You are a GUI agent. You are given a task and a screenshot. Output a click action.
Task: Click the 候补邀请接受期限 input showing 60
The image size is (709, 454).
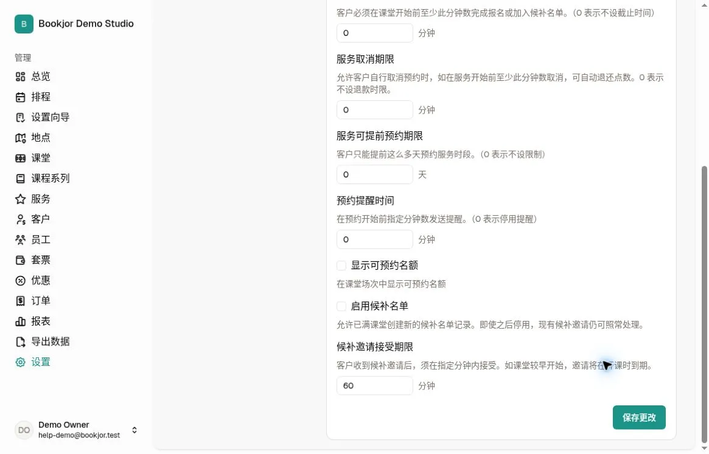tap(375, 386)
